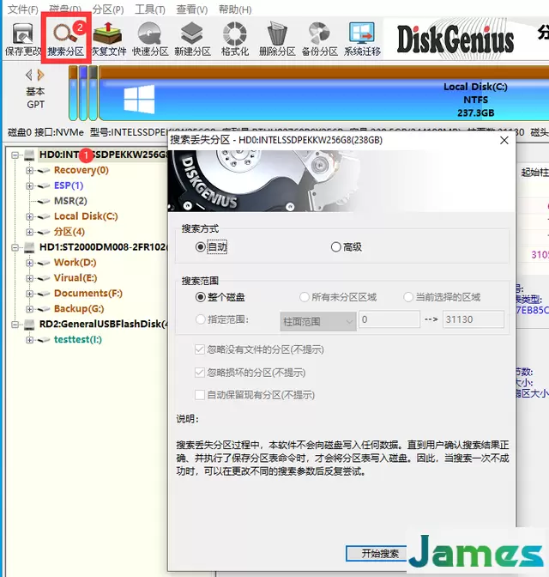
Task: Expand the Virual(E:) tree node
Action: coord(29,278)
